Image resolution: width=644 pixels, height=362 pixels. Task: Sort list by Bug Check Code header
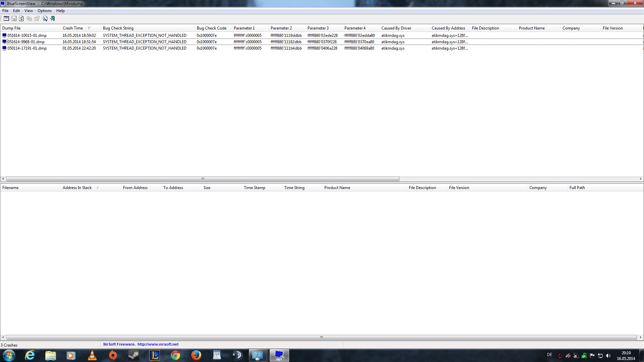pyautogui.click(x=211, y=28)
